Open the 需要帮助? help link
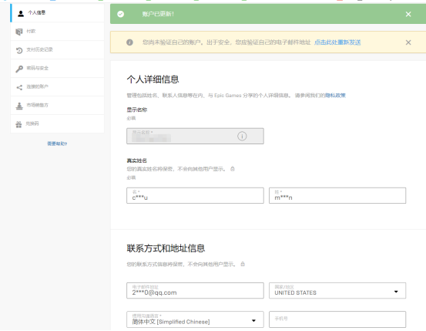 point(57,144)
